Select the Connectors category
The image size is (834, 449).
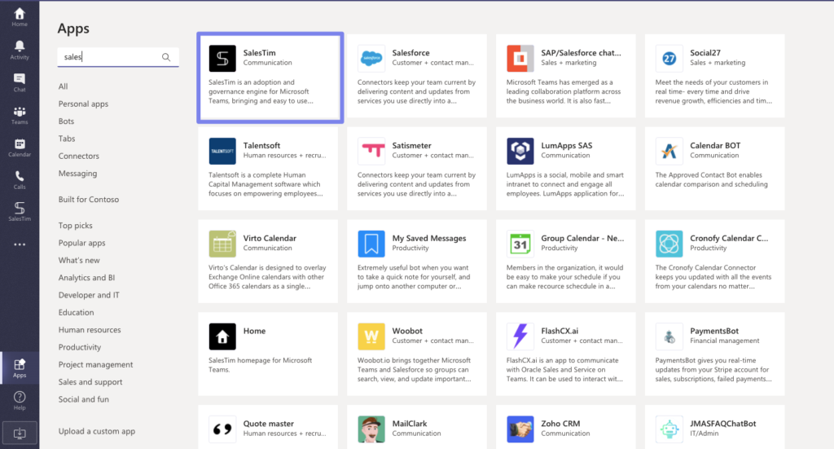(79, 156)
